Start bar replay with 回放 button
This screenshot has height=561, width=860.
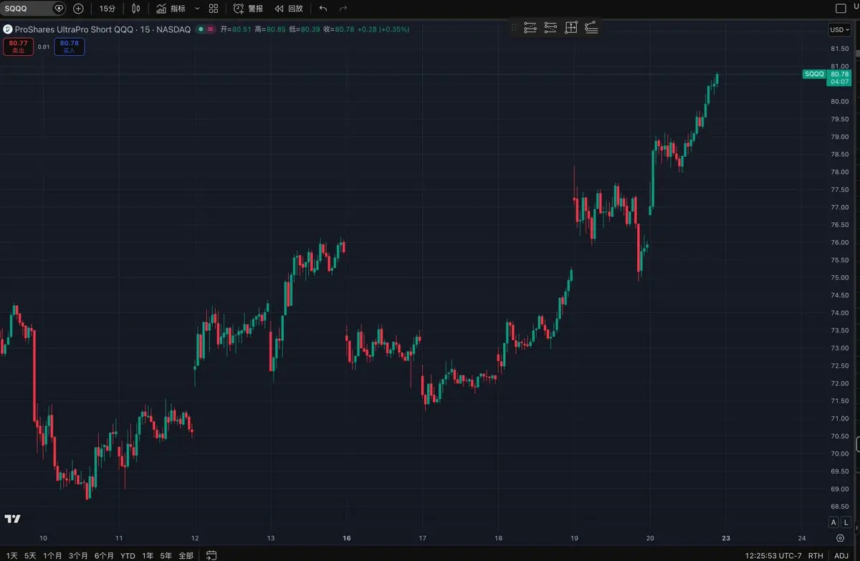(289, 9)
